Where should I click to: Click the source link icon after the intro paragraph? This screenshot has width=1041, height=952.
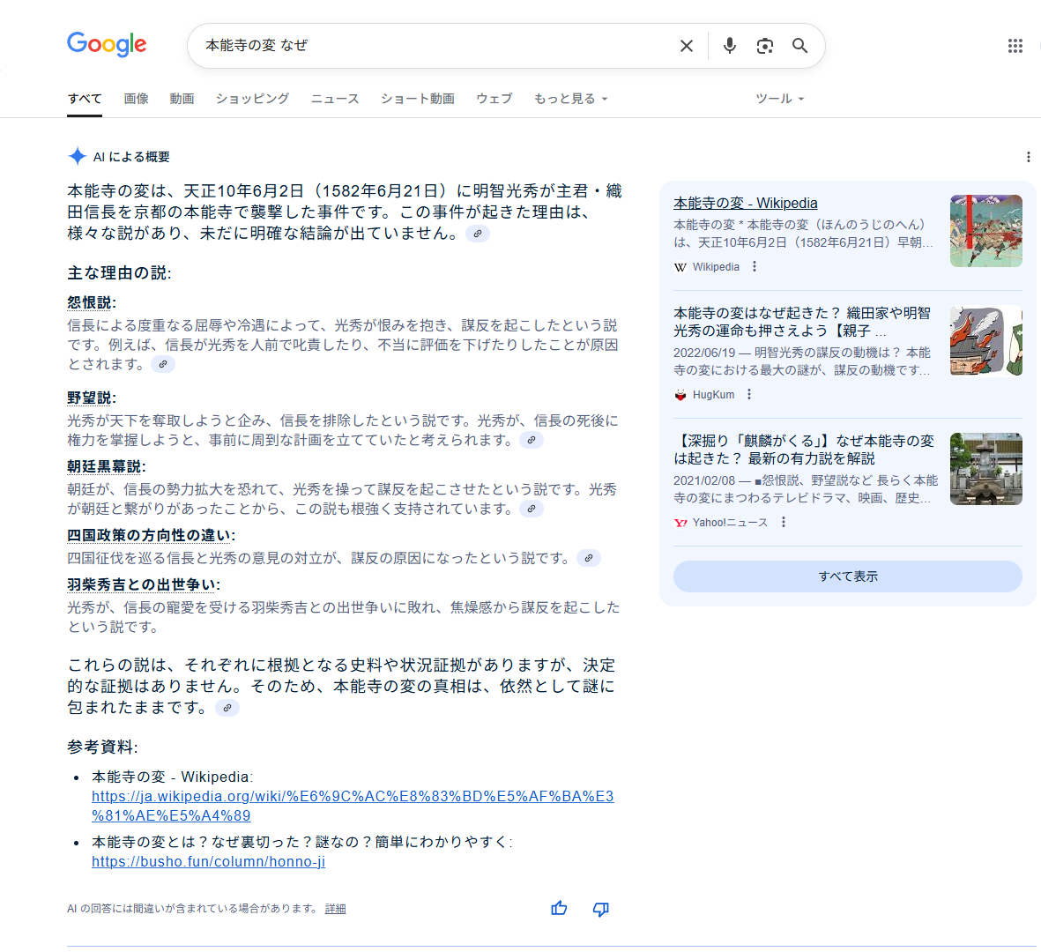tap(478, 234)
